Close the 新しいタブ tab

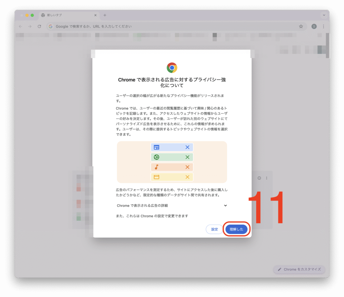point(95,15)
